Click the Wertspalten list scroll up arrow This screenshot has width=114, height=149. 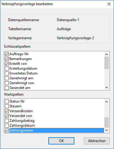point(106,102)
